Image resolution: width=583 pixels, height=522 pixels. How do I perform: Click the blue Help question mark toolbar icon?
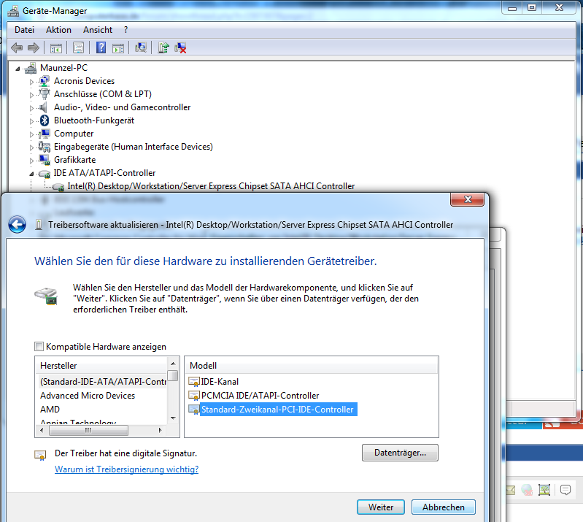[x=101, y=47]
